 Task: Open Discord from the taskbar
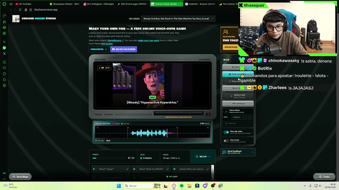[x=205, y=186]
